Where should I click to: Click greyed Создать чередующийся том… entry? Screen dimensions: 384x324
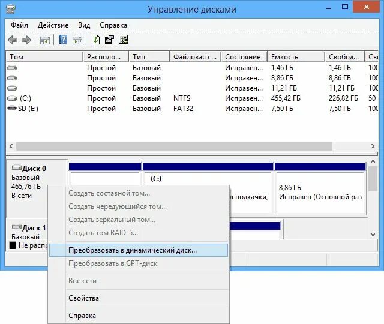coord(139,206)
